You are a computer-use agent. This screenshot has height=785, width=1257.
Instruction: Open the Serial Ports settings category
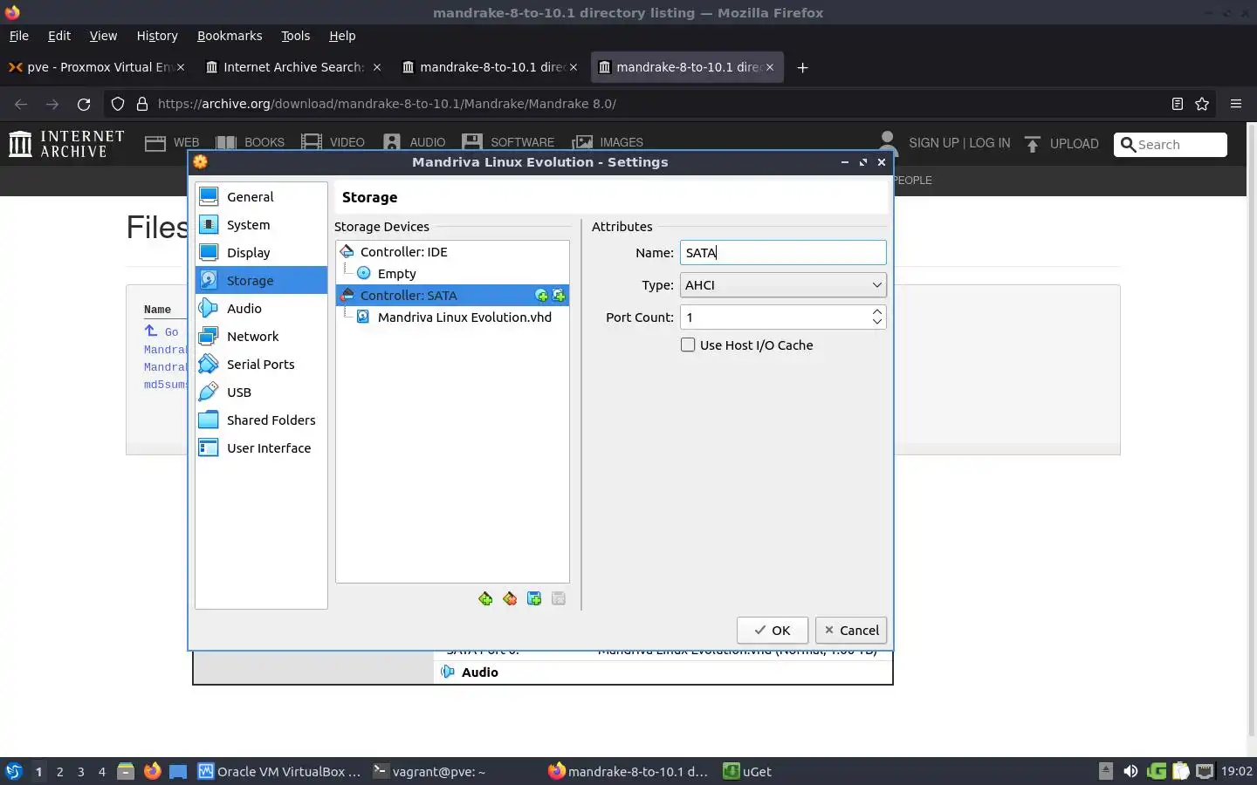[x=261, y=365]
